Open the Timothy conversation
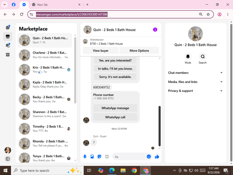This screenshot has height=175, width=233. pos(45,129)
